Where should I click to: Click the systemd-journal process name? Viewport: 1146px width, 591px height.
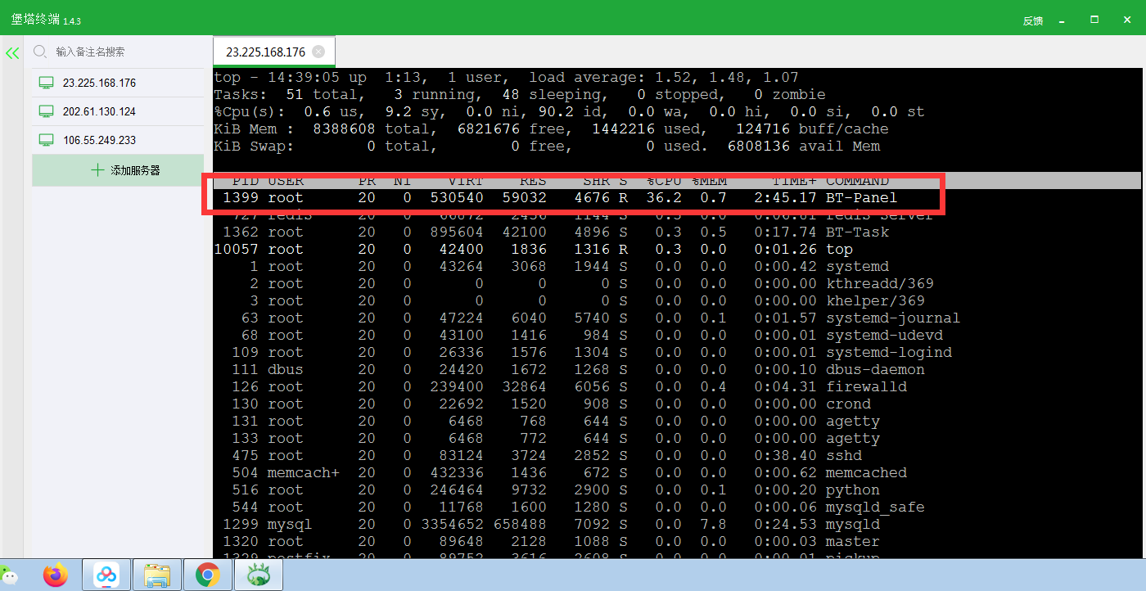(x=893, y=318)
